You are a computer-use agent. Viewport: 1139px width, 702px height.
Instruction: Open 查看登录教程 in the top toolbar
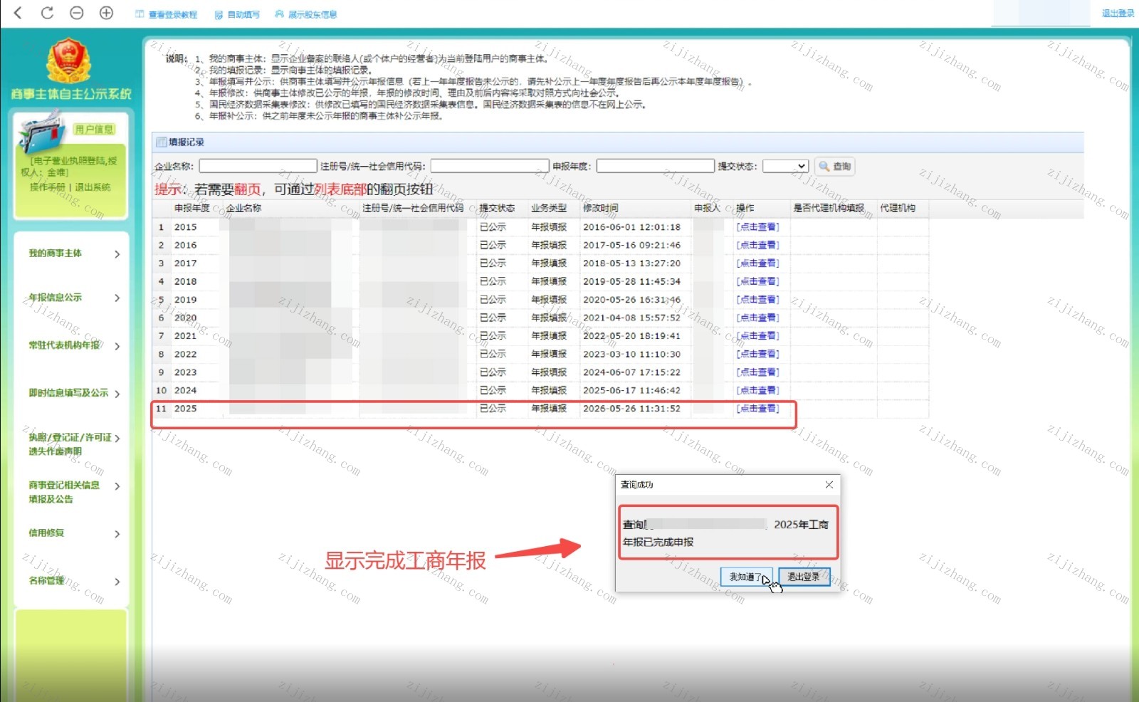click(167, 14)
